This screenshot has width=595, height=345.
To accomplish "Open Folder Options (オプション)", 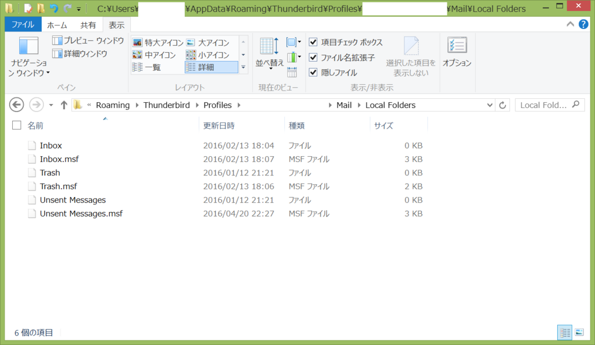I will click(457, 52).
